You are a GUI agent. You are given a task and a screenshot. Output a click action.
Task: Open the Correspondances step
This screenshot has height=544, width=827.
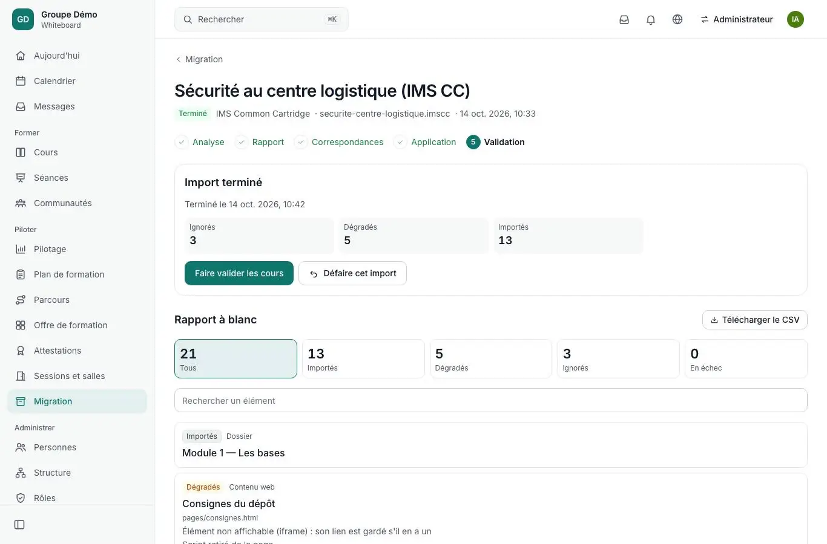339,142
